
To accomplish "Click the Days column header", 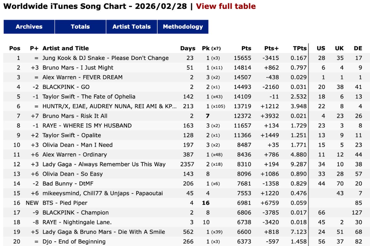I will [x=188, y=48].
